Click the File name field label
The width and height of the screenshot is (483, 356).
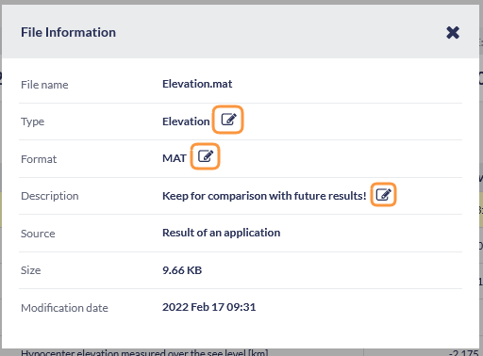click(44, 85)
